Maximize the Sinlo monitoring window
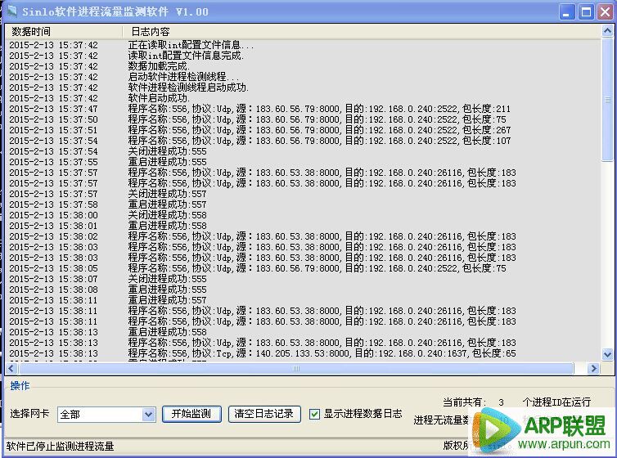Screen dimensions: 617x458 tap(586, 12)
